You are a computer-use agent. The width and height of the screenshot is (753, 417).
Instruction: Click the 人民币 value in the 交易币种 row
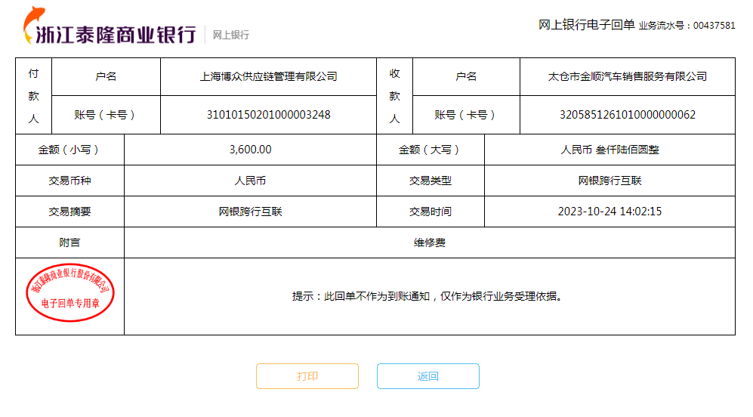pyautogui.click(x=250, y=181)
